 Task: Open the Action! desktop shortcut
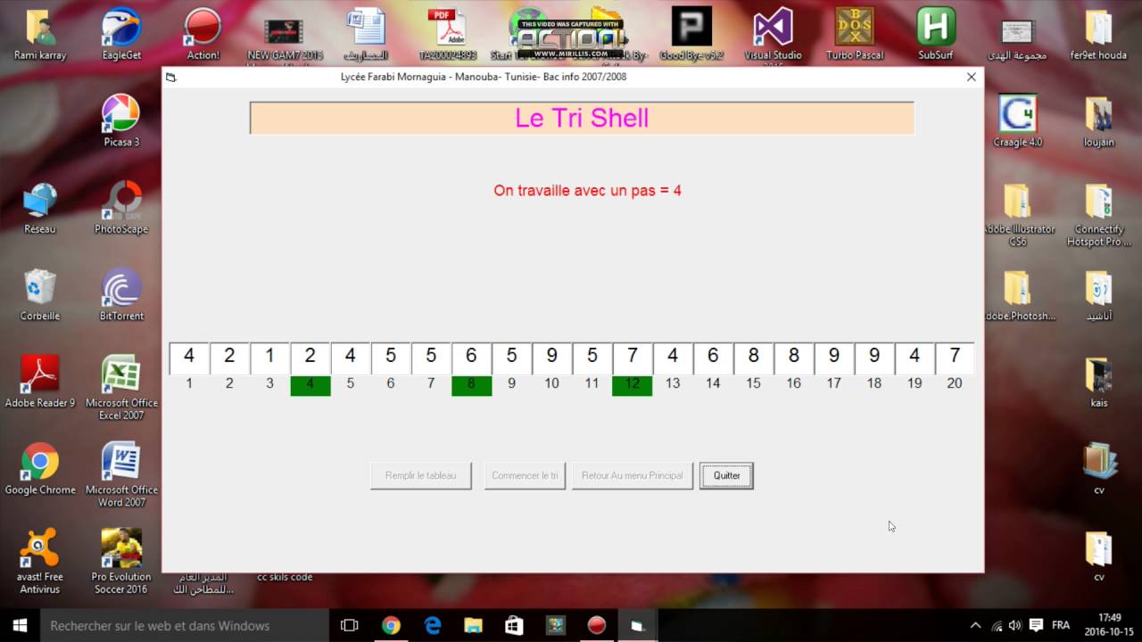(203, 36)
